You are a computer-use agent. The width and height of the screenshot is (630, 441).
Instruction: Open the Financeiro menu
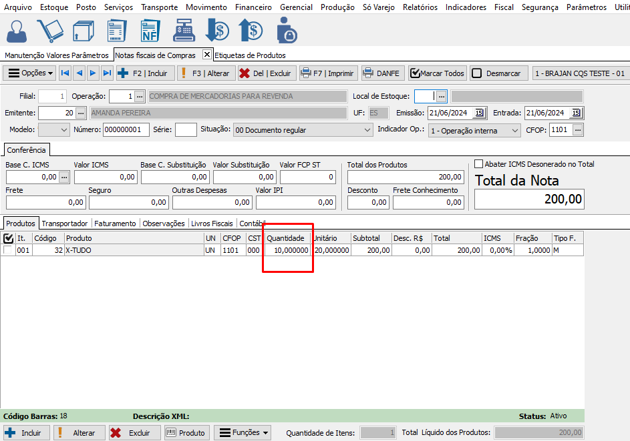point(253,7)
